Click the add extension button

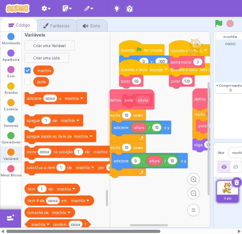coord(11,218)
